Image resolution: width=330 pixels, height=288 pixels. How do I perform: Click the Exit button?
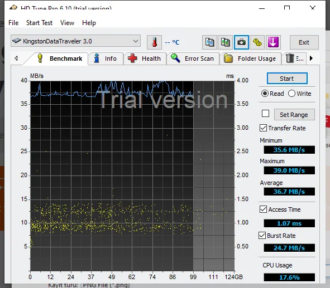(x=304, y=42)
